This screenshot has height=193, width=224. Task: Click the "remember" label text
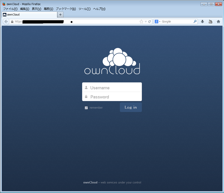point(96,108)
